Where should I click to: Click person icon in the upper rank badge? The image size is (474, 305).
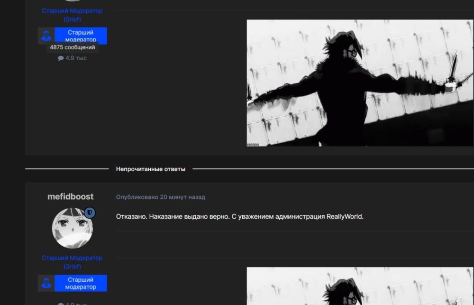(46, 36)
